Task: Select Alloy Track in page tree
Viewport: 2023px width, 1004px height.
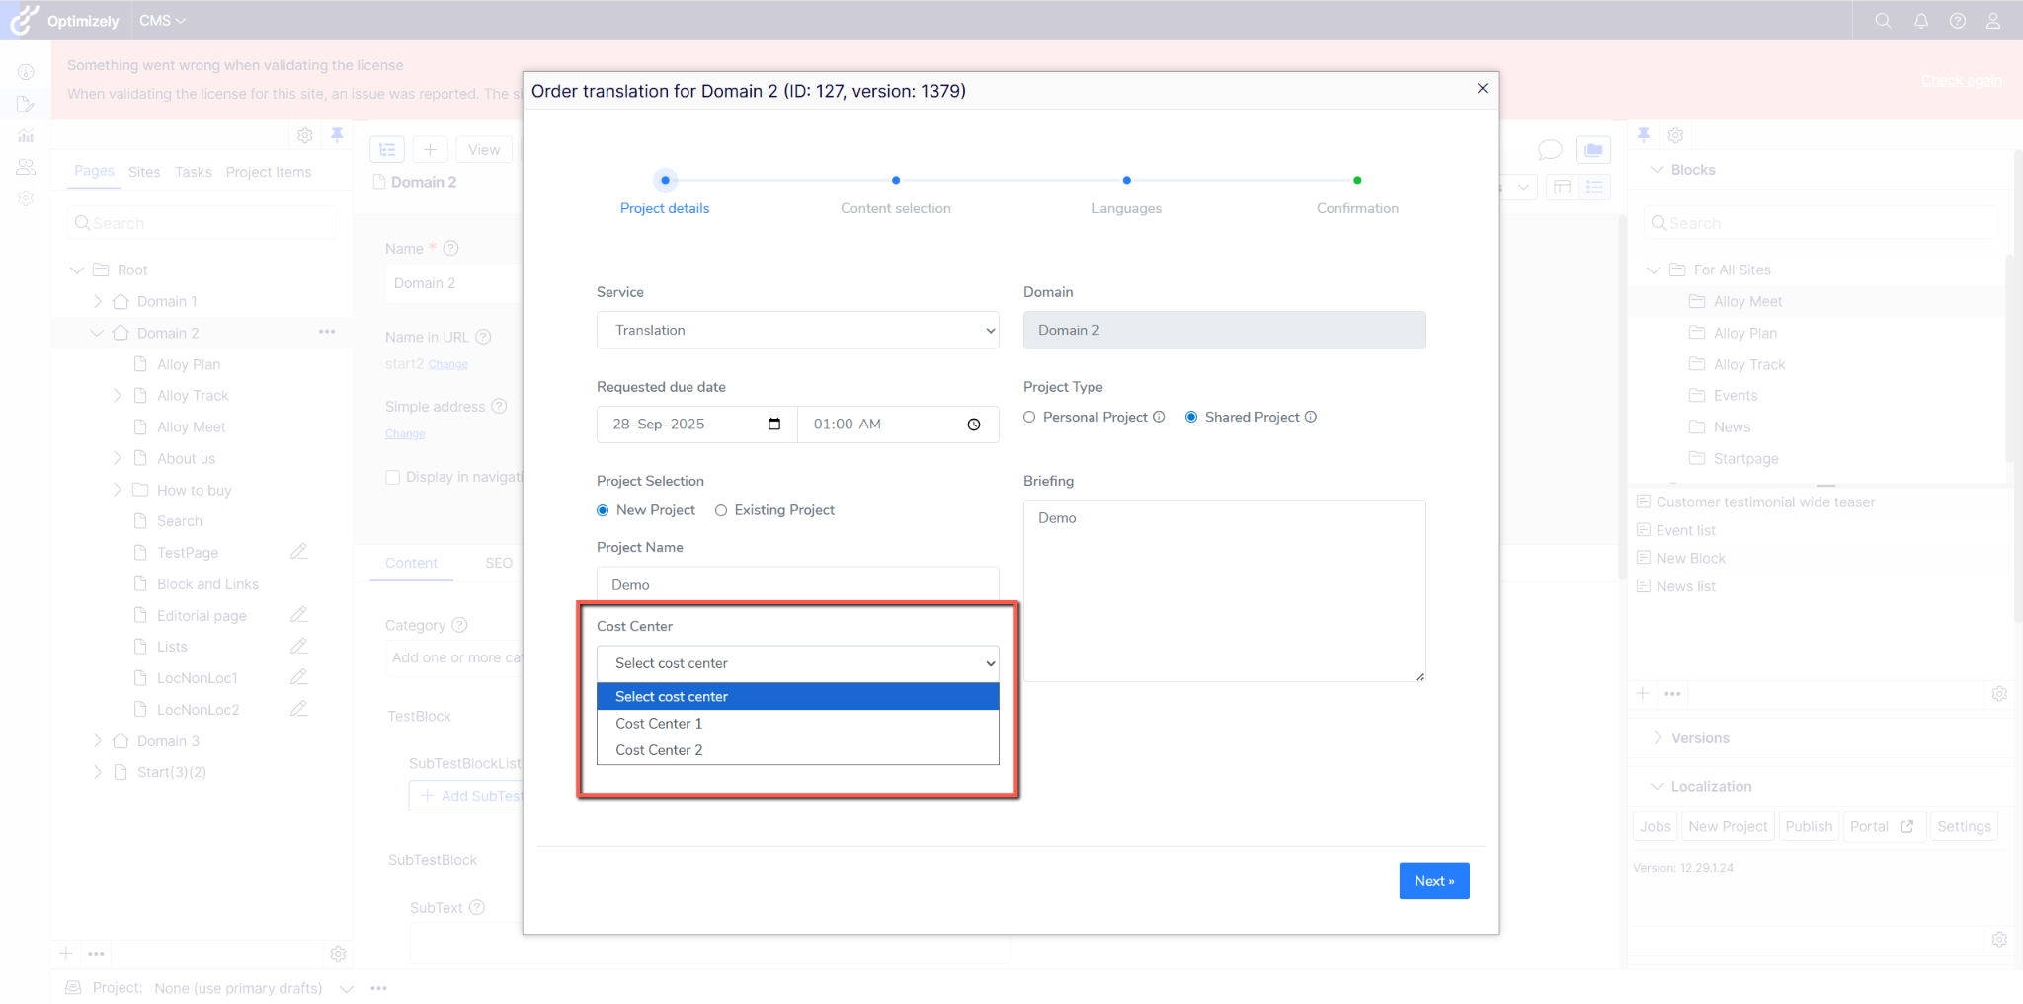Action: (x=193, y=396)
